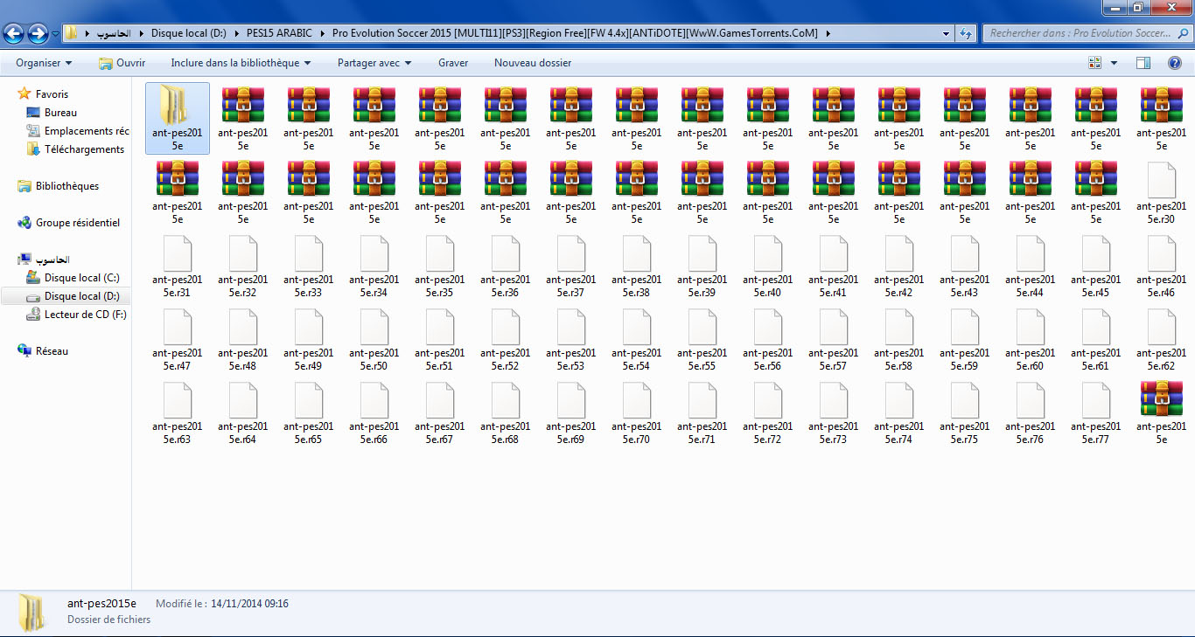Open the view options dropdown arrow
Image resolution: width=1195 pixels, height=637 pixels.
click(1114, 63)
